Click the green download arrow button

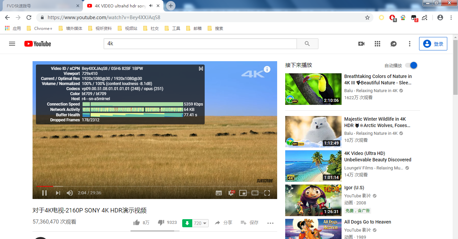coord(187,223)
